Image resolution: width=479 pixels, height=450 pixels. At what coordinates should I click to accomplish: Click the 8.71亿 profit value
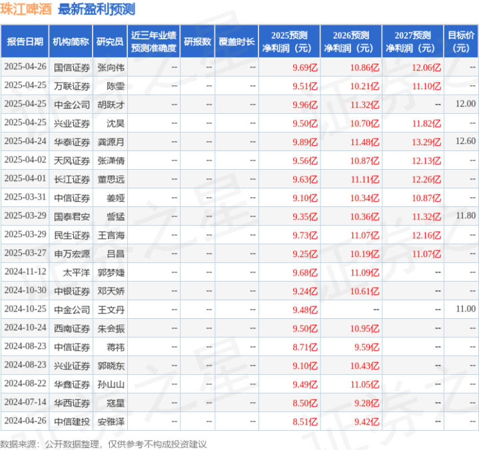(x=305, y=347)
